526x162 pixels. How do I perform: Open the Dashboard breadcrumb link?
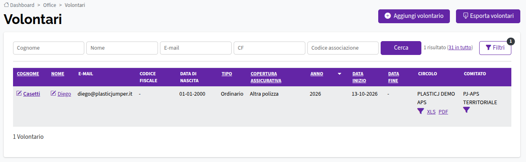click(22, 5)
